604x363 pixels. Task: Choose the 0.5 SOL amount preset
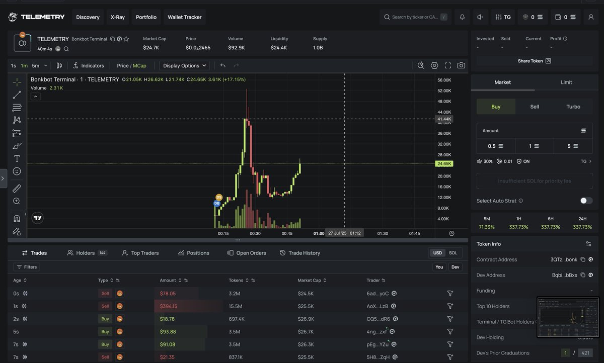pos(496,146)
